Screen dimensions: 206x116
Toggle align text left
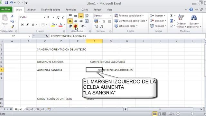(x=70, y=21)
